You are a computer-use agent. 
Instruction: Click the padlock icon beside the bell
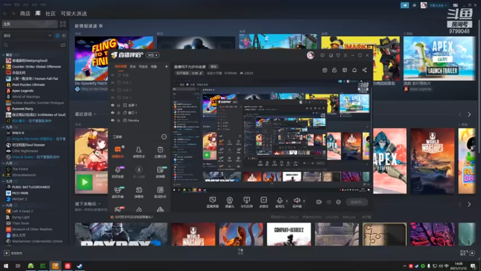click(334, 70)
